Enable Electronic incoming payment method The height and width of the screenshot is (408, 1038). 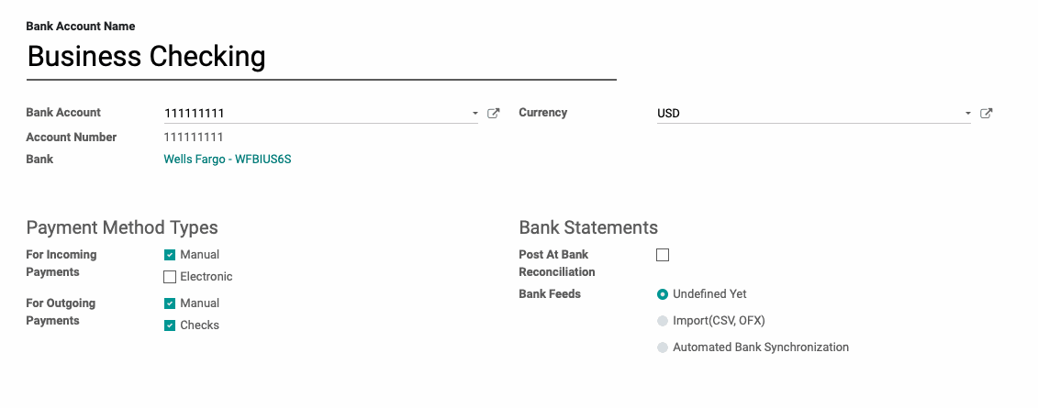tap(170, 276)
